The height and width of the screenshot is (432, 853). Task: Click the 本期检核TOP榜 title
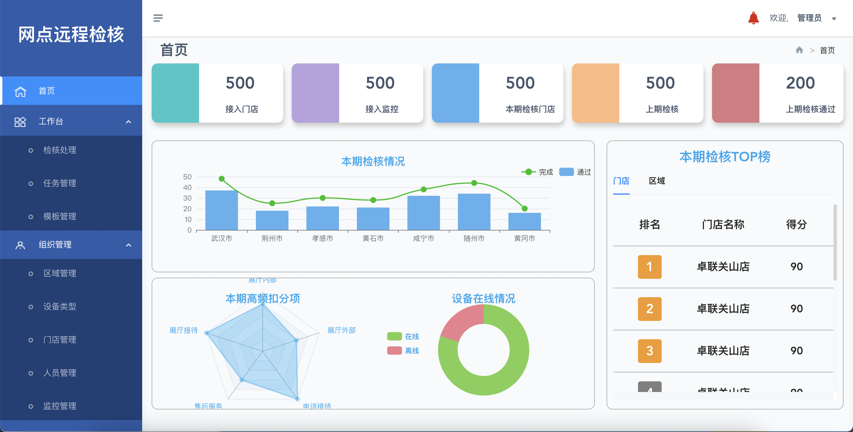click(x=725, y=157)
